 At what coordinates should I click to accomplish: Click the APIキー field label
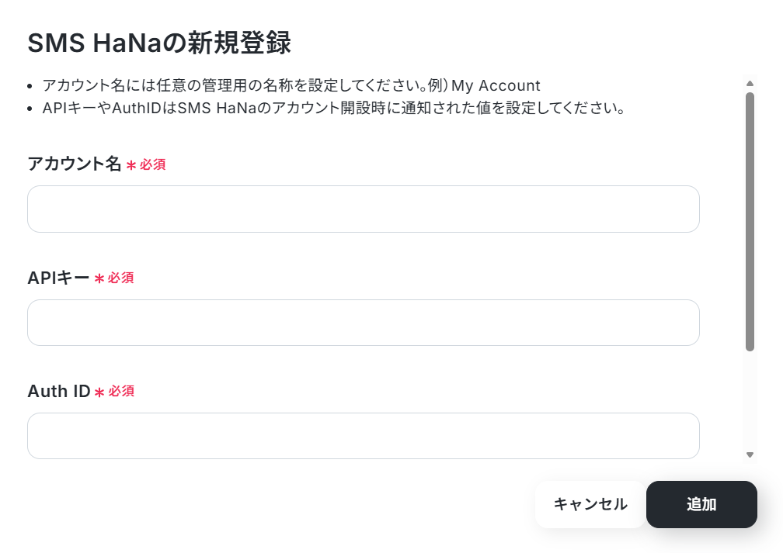[58, 278]
